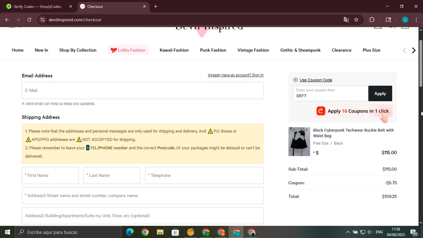The image size is (423, 238).
Task: Go to Kawaii Fashion category
Action: click(x=174, y=50)
